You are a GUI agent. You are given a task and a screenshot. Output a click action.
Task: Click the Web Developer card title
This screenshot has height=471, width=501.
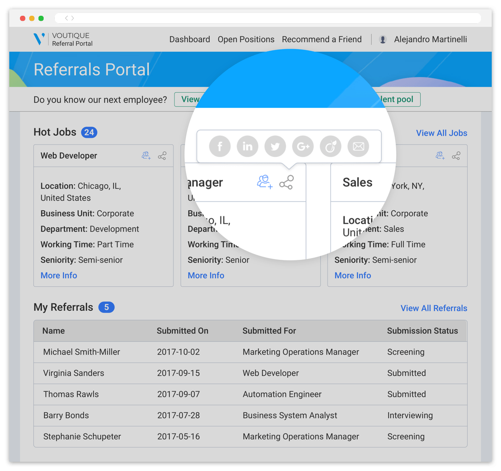point(69,156)
